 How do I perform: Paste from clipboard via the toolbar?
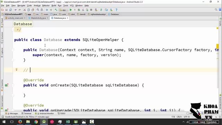pos(33,10)
